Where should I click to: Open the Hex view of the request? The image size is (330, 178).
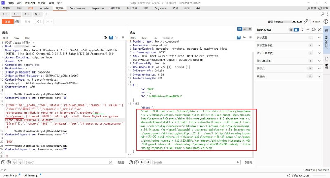coord(26,37)
